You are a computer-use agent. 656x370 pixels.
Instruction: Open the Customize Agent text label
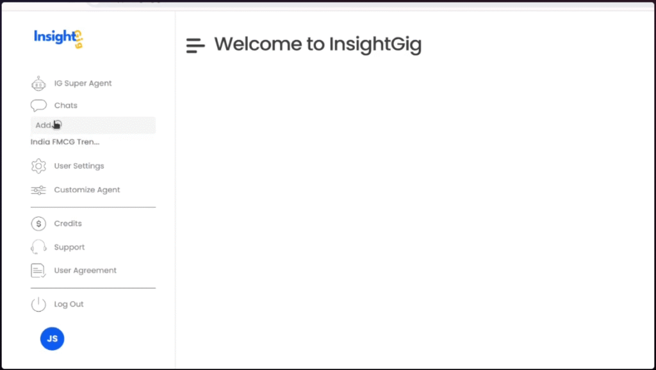(87, 190)
